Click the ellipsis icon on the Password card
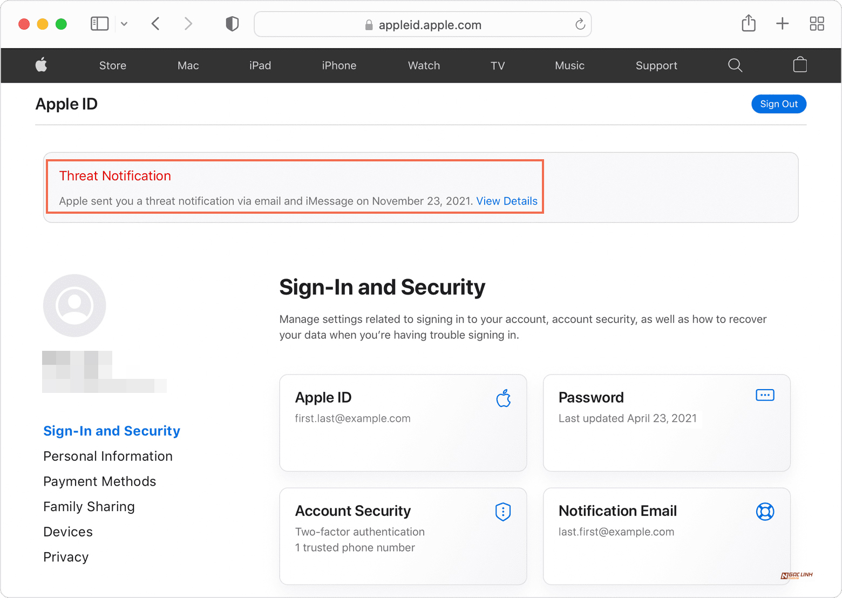 pos(765,395)
